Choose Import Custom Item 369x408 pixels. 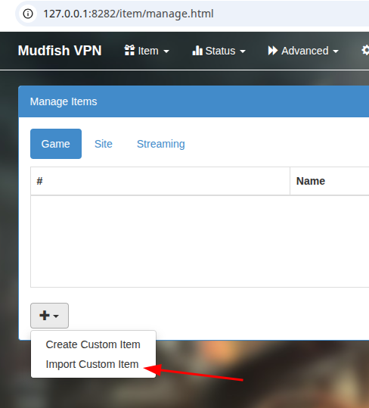pyautogui.click(x=92, y=364)
